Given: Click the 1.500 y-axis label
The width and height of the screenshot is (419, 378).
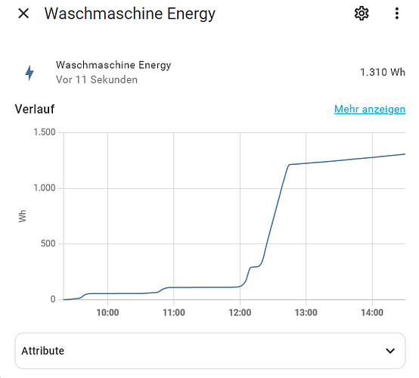Looking at the screenshot, I should (45, 132).
